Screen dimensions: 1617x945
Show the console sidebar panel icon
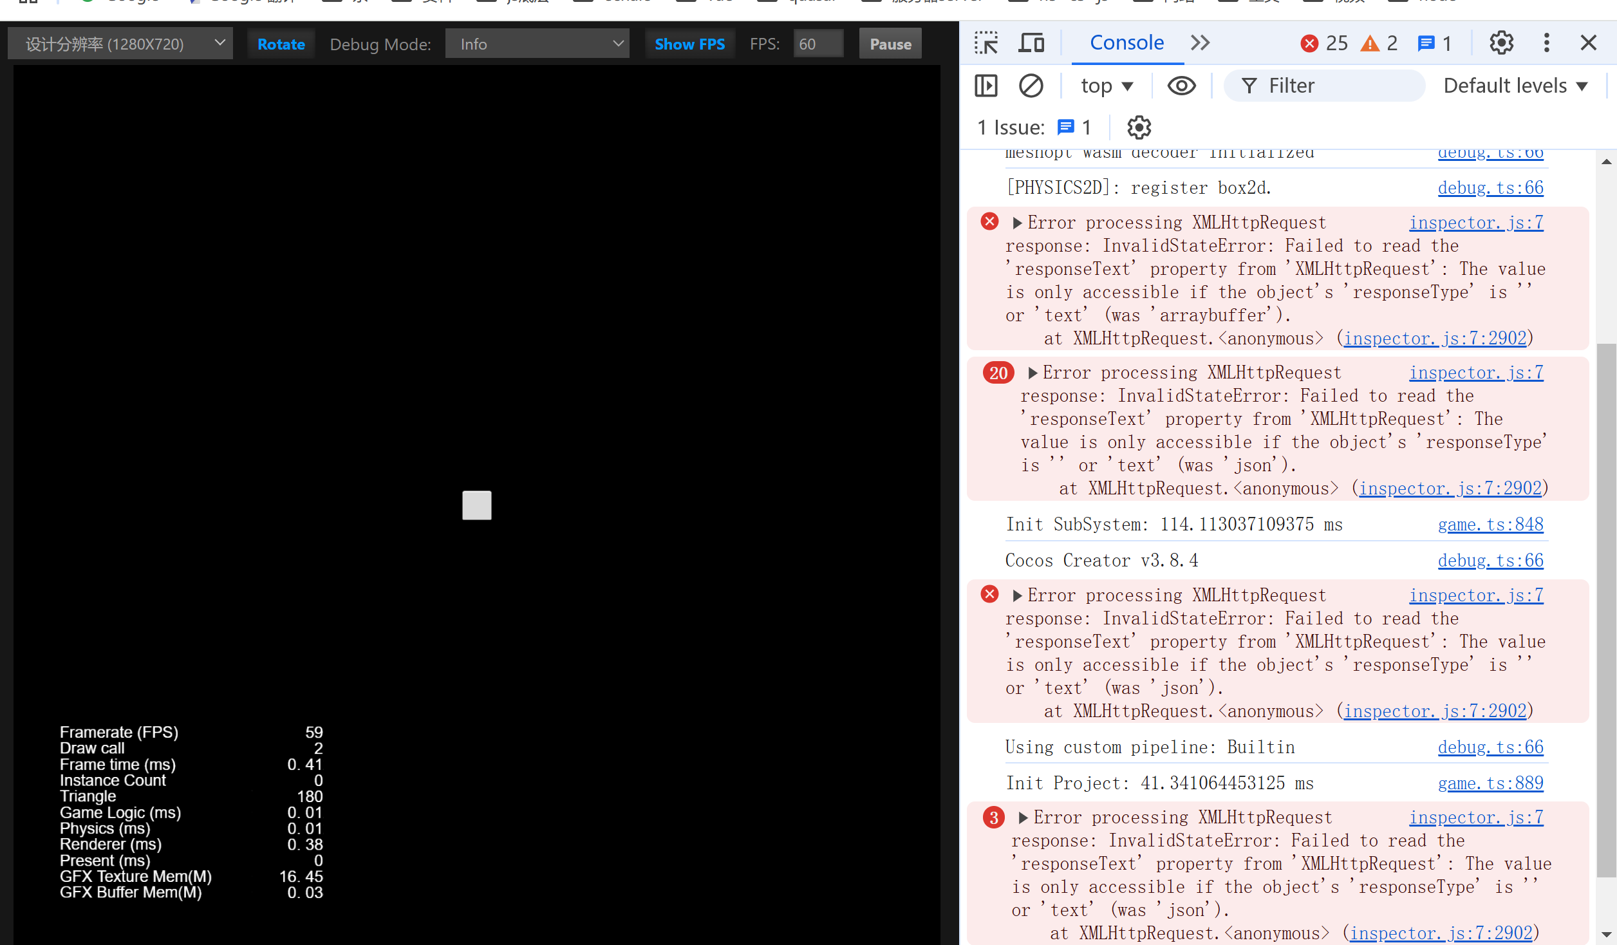(x=986, y=86)
